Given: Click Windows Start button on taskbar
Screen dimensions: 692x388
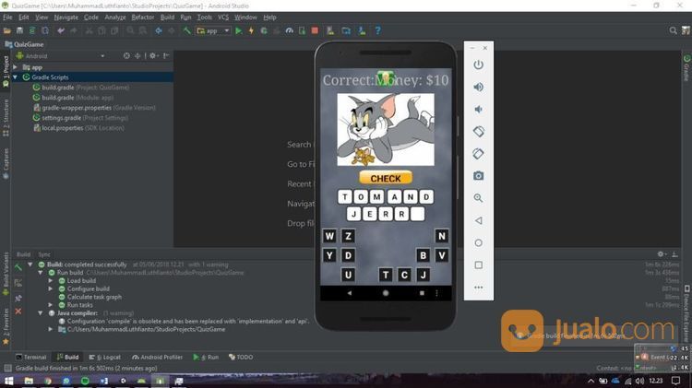Looking at the screenshot, I should (x=8, y=381).
